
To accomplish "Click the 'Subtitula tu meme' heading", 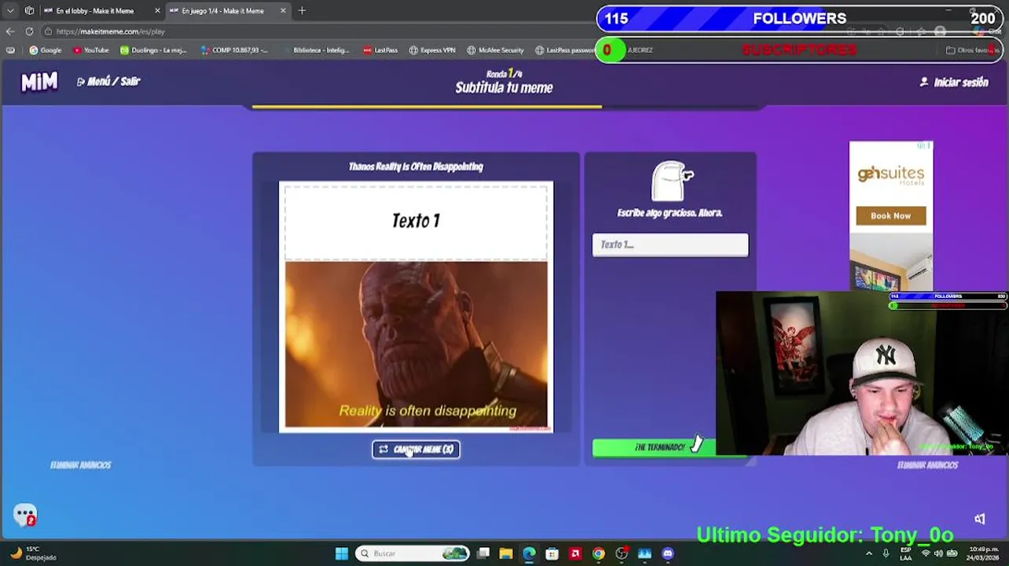I will pyautogui.click(x=504, y=87).
